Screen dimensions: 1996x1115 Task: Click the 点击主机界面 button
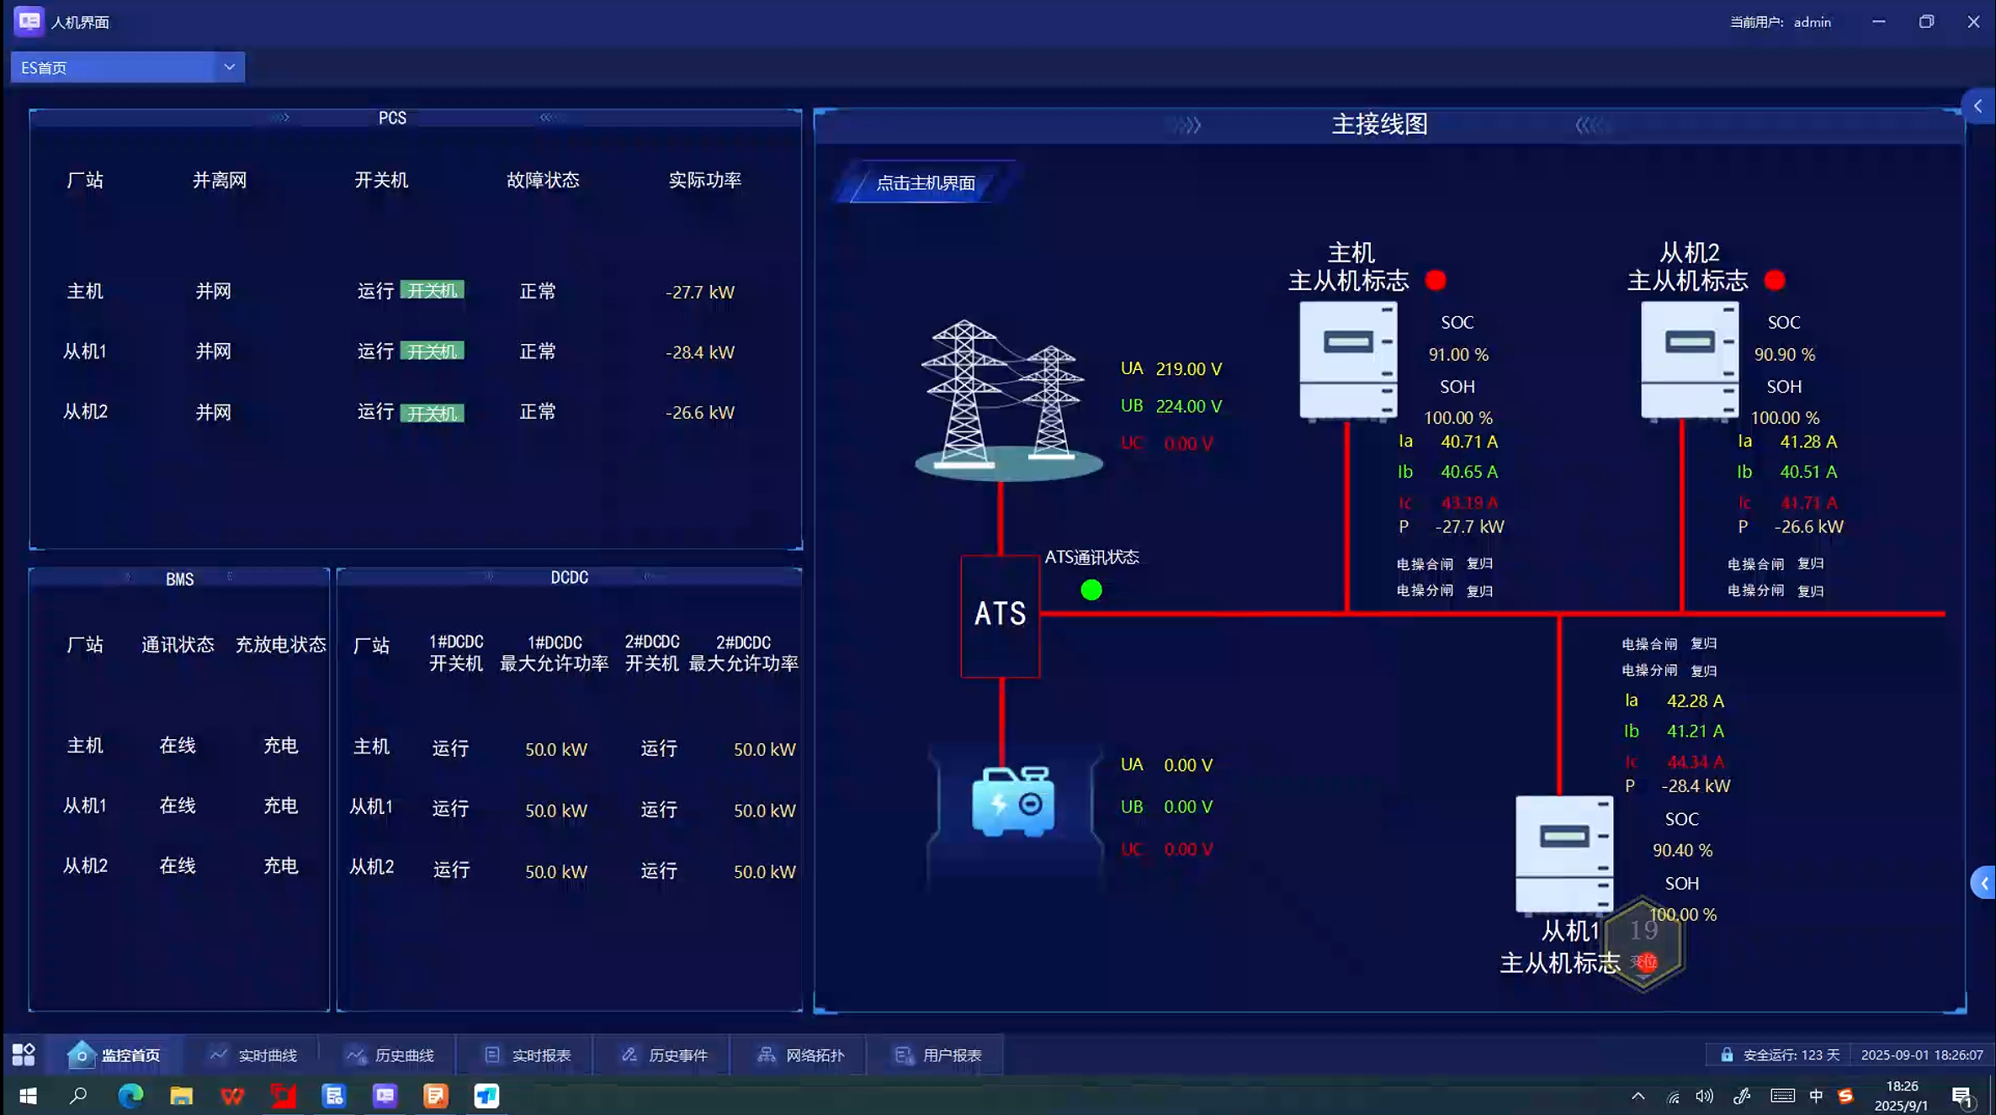[925, 183]
